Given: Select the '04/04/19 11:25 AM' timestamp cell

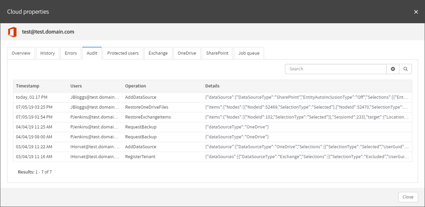Looking at the screenshot, I should click(x=34, y=127).
